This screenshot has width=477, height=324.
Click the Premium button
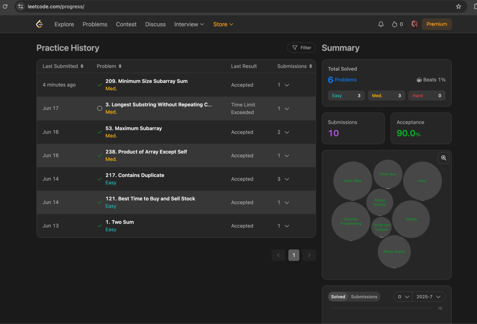click(436, 24)
